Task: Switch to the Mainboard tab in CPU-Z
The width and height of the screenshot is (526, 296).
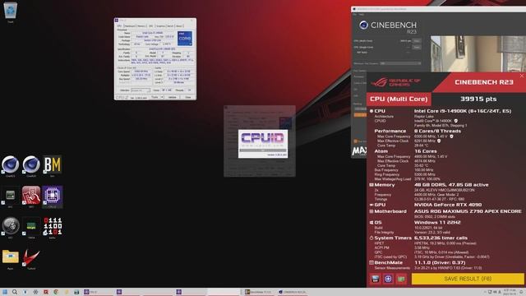Action: pos(130,25)
